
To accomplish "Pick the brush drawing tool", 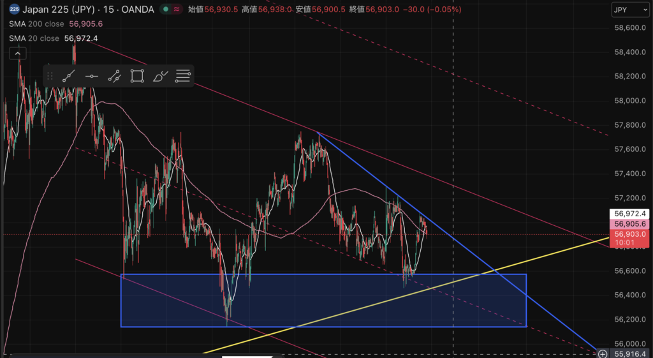I will tap(159, 76).
